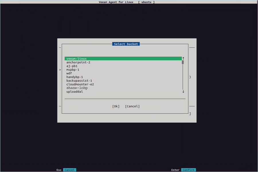Screen dimensions: 258x172
Task: Click the scroll up arrow of bucket list
Action: (183, 58)
